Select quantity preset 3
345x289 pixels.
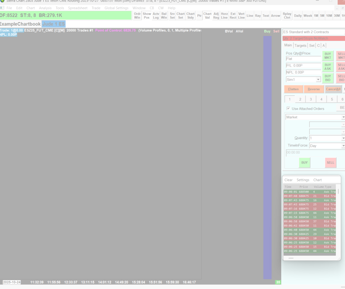pyautogui.click(x=311, y=99)
